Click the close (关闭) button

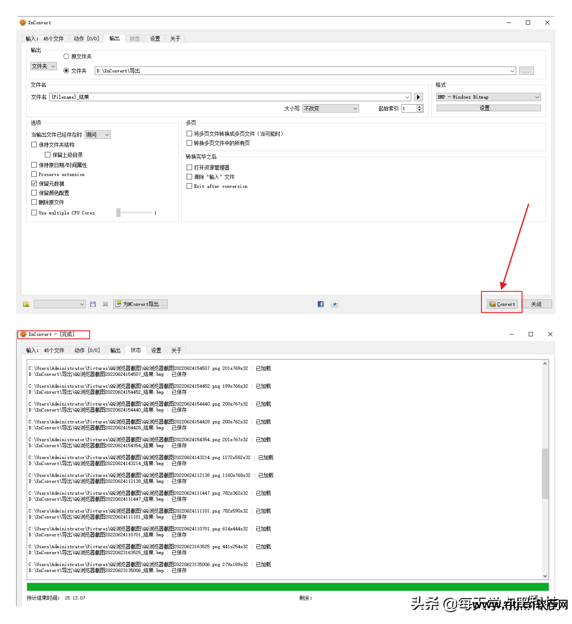[x=536, y=304]
